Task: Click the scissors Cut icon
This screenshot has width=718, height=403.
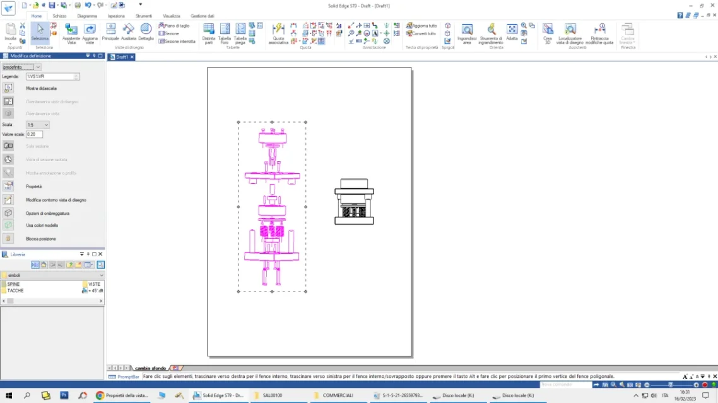Action: [x=23, y=26]
